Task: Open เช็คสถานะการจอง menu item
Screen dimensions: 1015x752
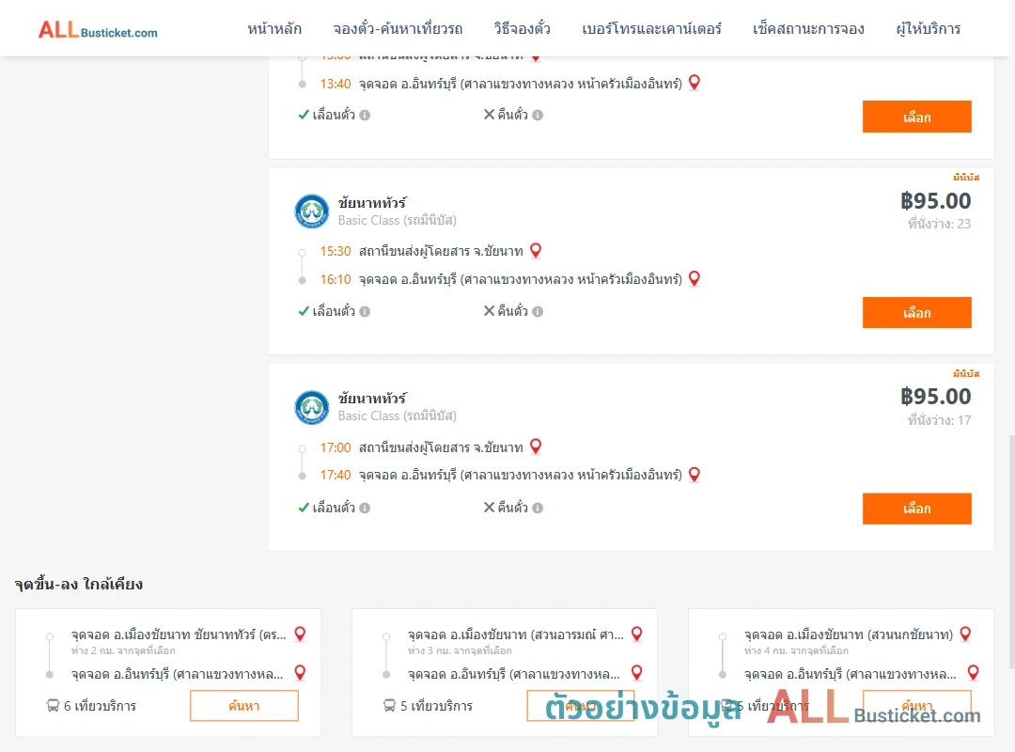Action: tap(808, 29)
